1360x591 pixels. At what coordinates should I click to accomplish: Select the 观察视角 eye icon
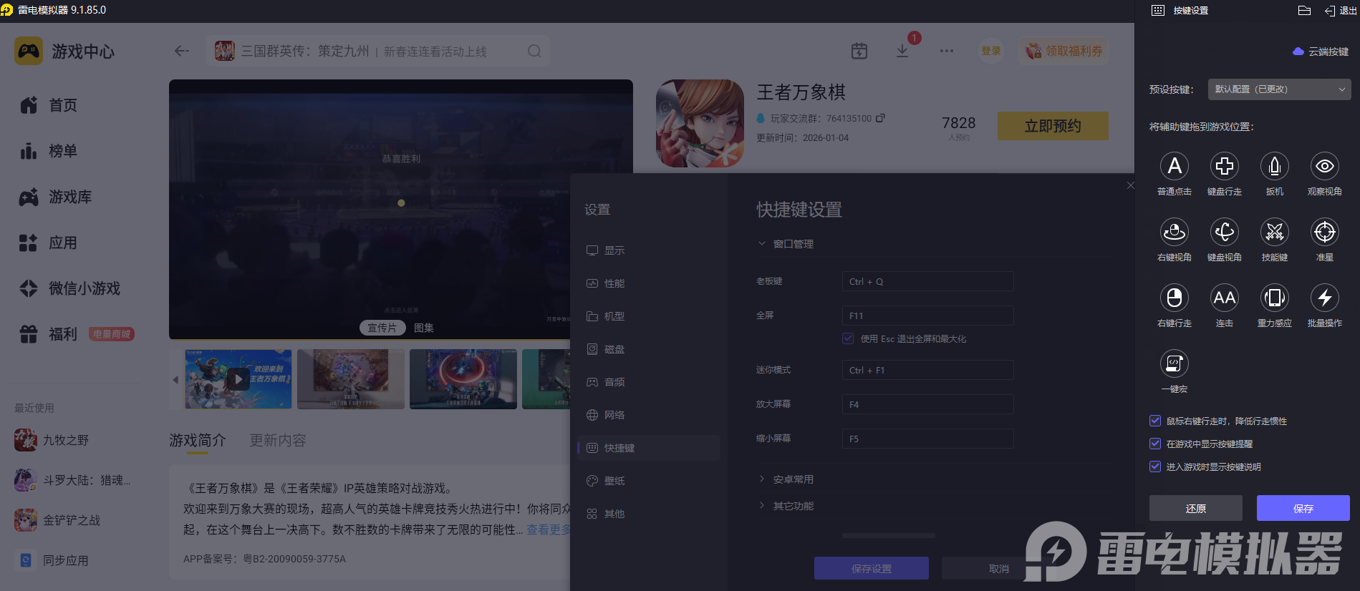[x=1325, y=166]
